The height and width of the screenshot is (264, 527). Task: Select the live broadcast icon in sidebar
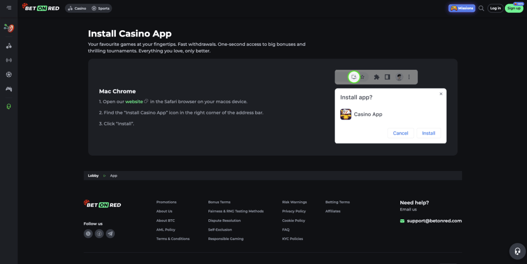[9, 60]
